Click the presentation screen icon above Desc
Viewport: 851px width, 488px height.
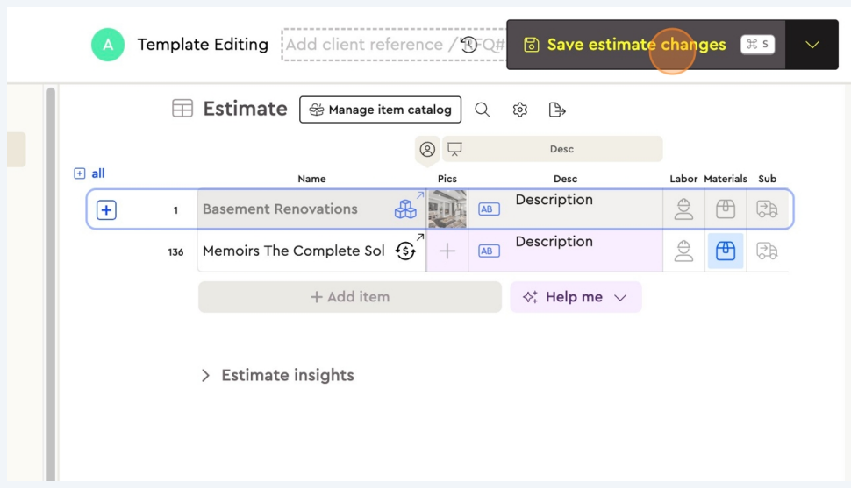(454, 149)
